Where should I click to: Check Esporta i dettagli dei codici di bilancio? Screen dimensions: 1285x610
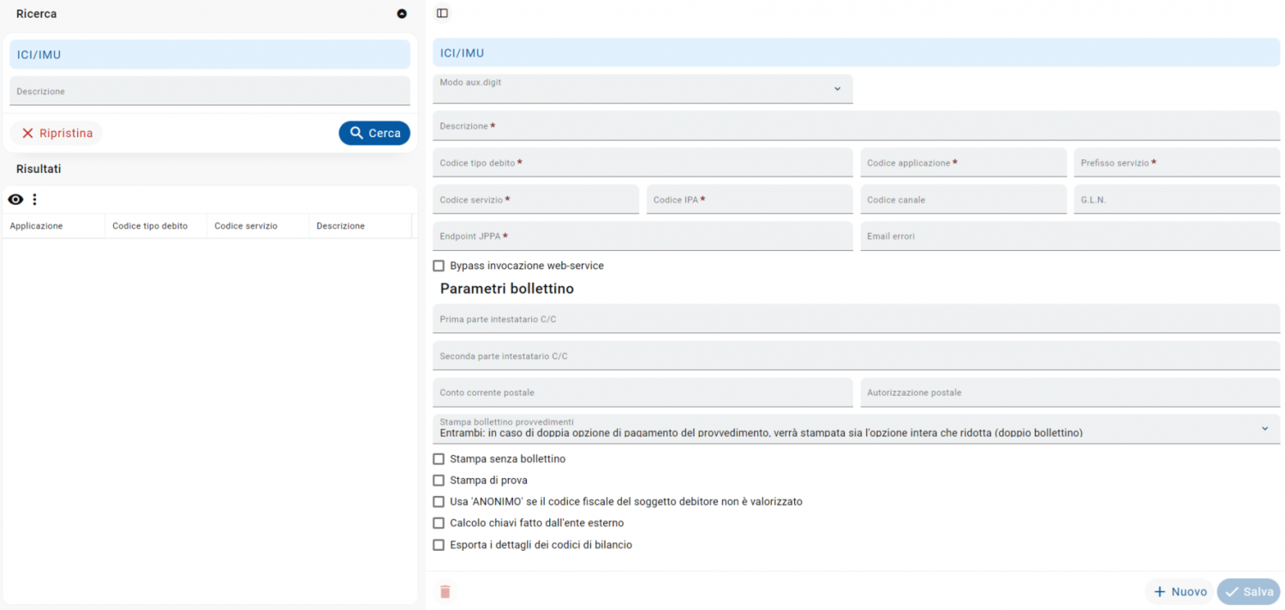point(439,545)
